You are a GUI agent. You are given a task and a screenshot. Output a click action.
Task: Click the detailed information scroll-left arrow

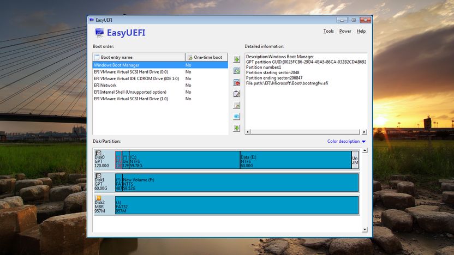248,132
